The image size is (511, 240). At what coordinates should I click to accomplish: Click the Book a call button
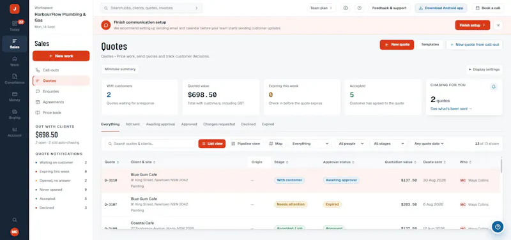point(488,8)
